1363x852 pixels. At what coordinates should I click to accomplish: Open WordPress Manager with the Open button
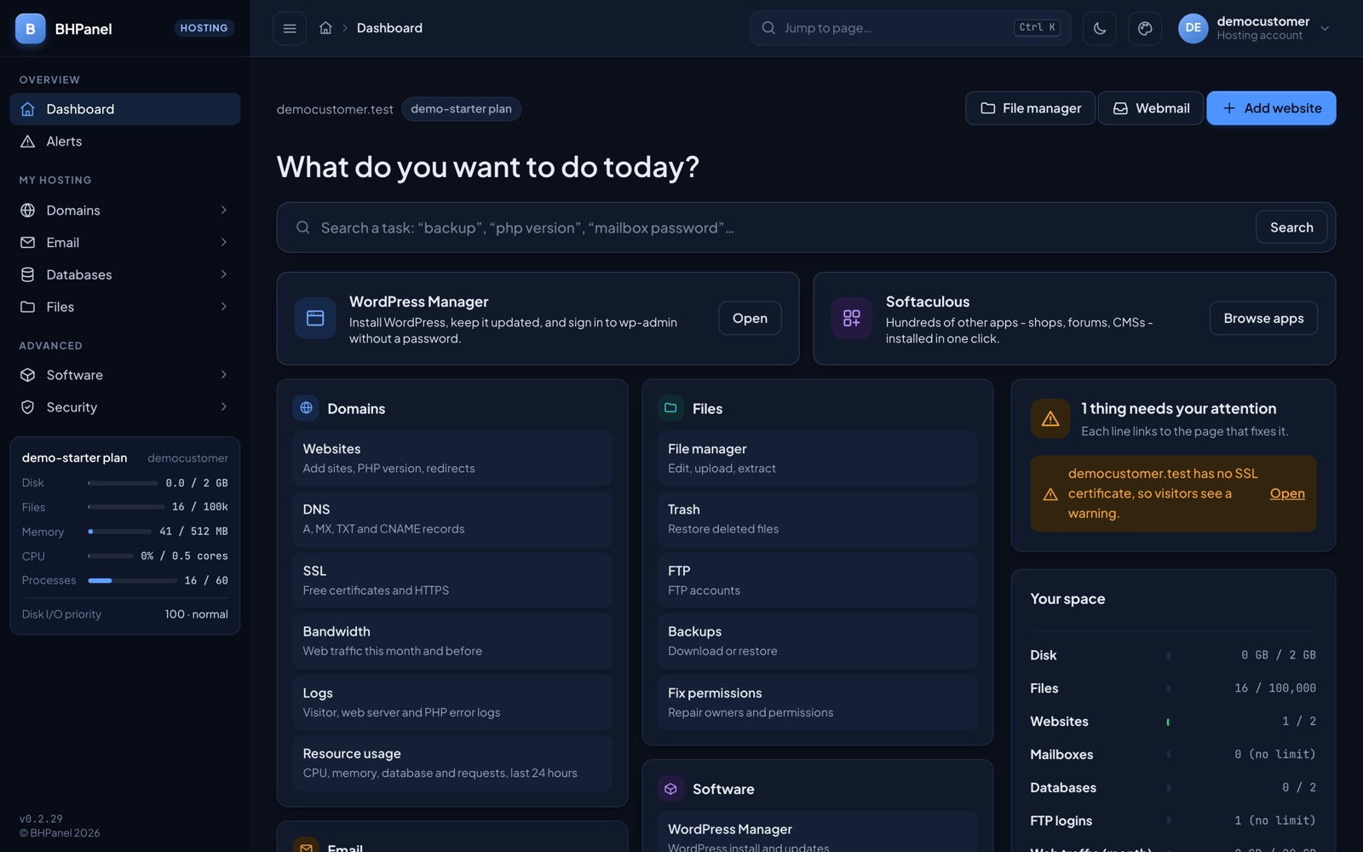point(750,319)
